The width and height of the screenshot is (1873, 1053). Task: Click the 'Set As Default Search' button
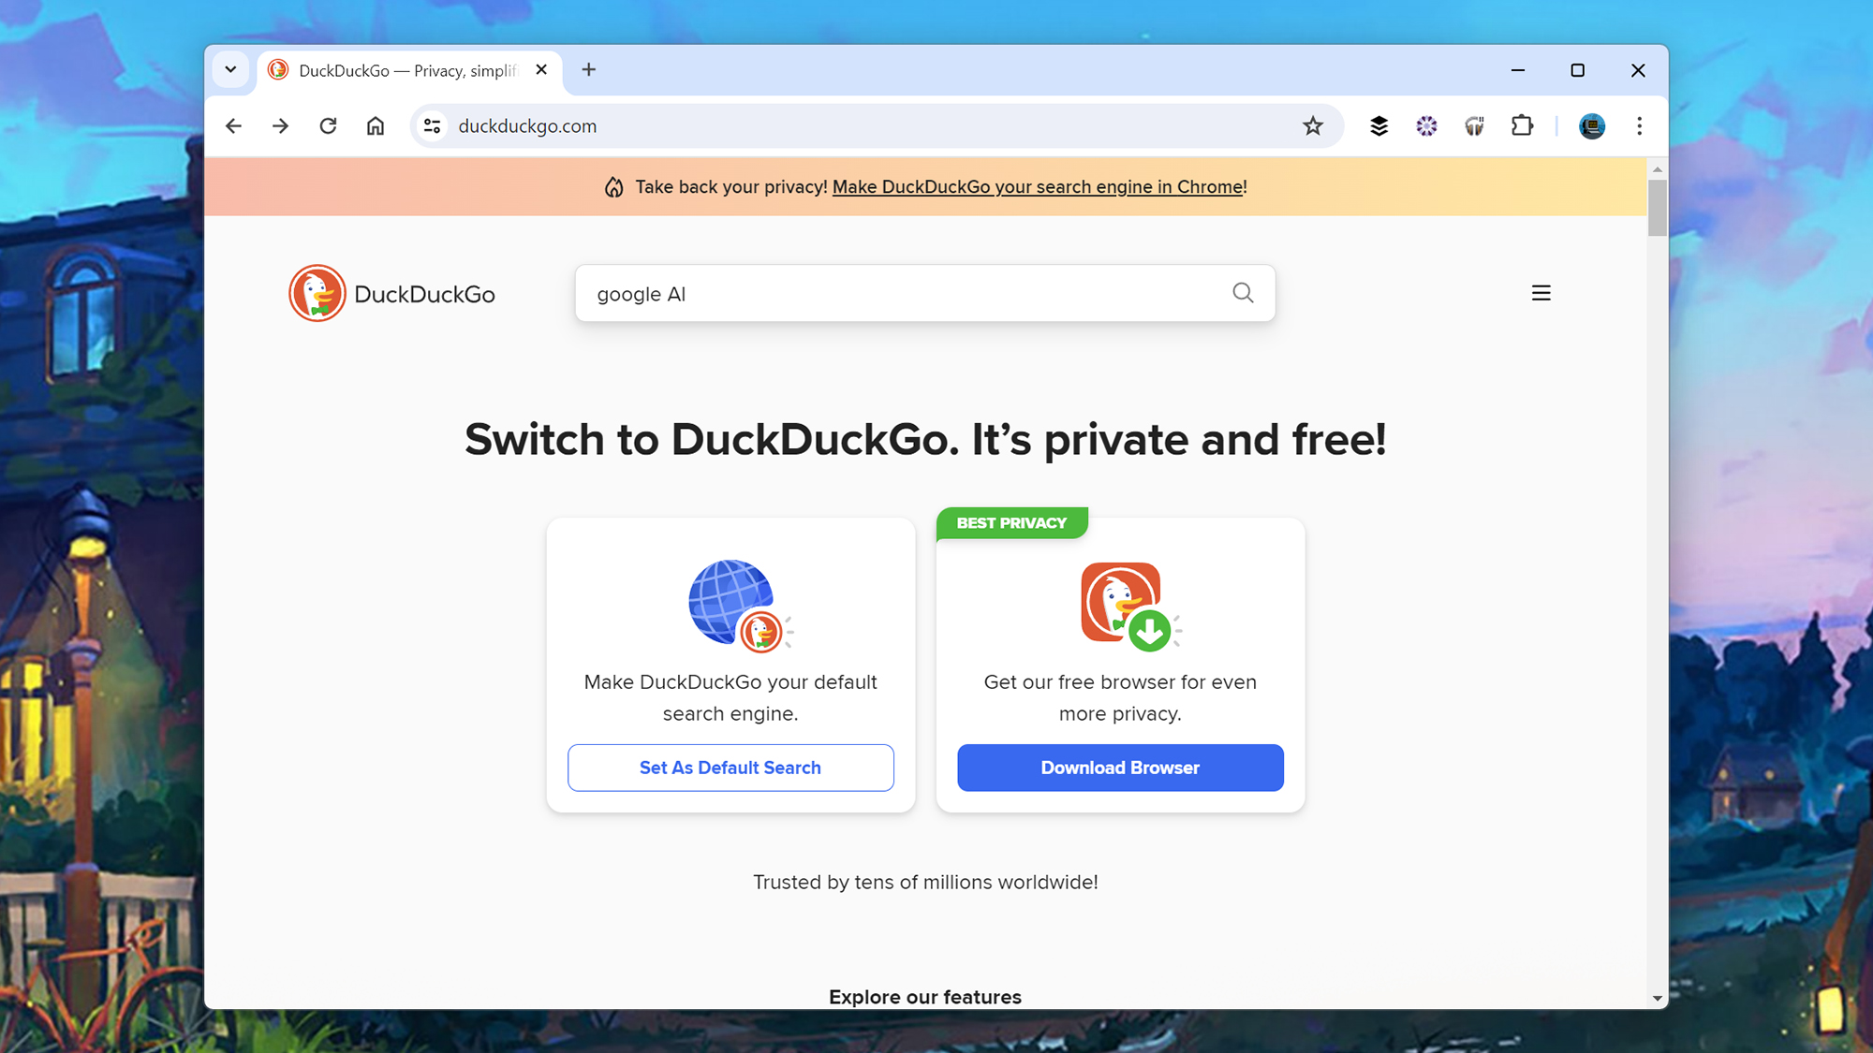(730, 767)
